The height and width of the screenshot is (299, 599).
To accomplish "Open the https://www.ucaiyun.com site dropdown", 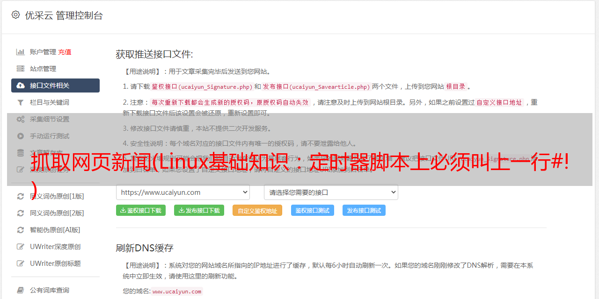I will 183,192.
